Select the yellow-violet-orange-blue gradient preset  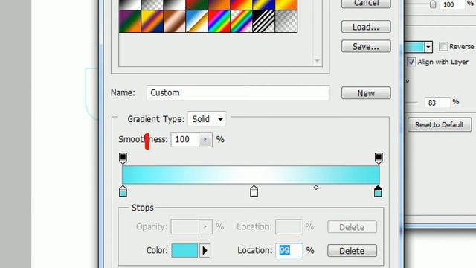tap(152, 22)
